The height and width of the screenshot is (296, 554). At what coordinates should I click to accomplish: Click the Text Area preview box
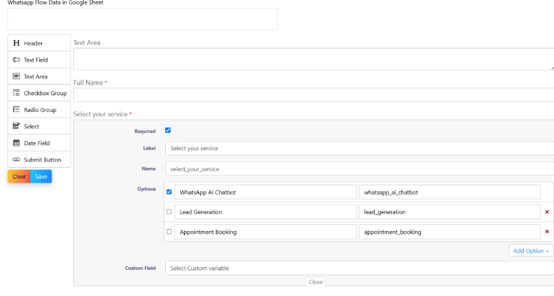pos(314,59)
